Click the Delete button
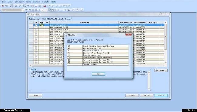The height and width of the screenshot is (112, 197). click(x=35, y=95)
